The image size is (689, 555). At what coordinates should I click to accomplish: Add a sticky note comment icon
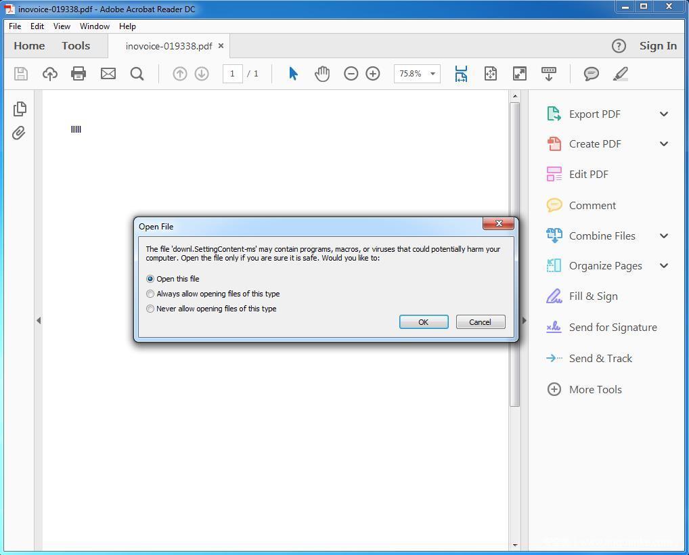click(x=592, y=73)
